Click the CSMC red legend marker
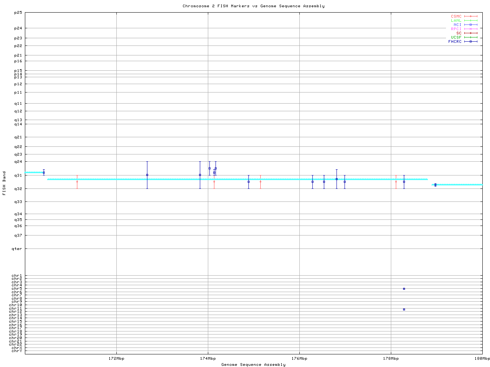This screenshot has width=490, height=367. click(x=470, y=16)
